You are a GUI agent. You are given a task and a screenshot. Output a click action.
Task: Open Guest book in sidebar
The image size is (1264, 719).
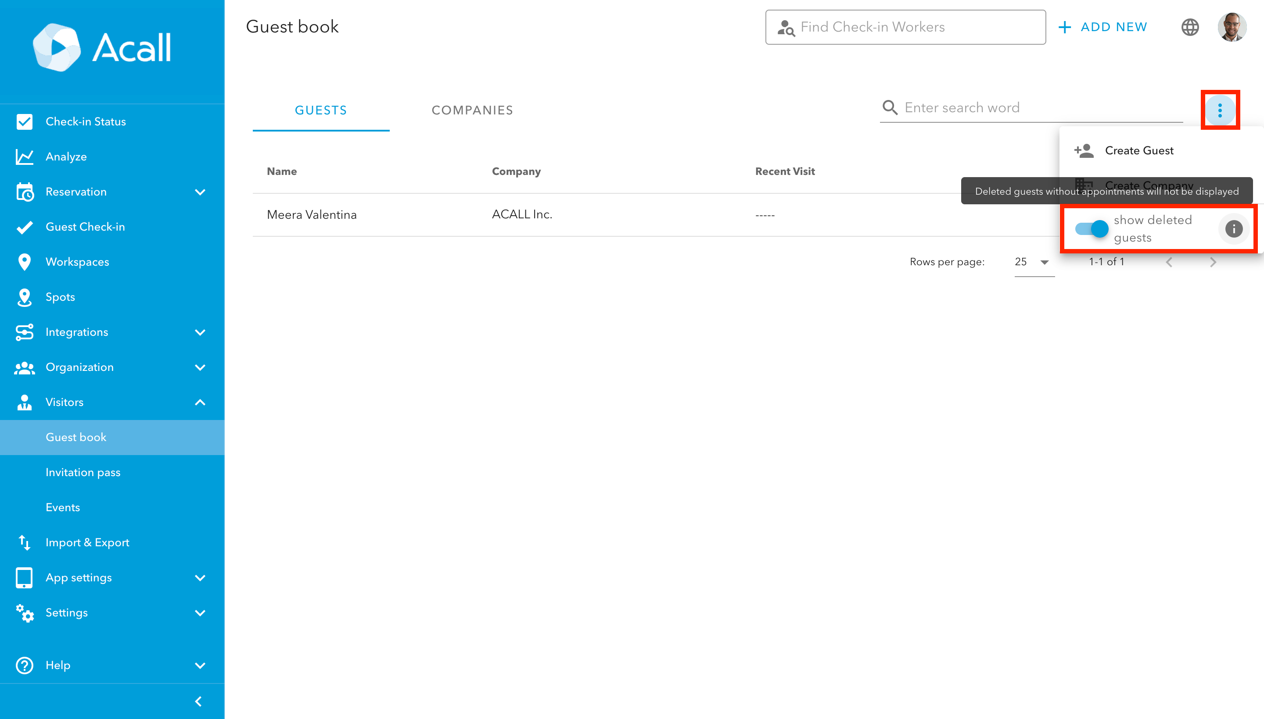[112, 437]
